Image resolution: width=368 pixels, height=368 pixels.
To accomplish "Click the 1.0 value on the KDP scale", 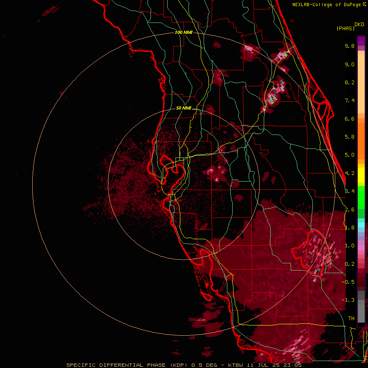I will (x=350, y=246).
